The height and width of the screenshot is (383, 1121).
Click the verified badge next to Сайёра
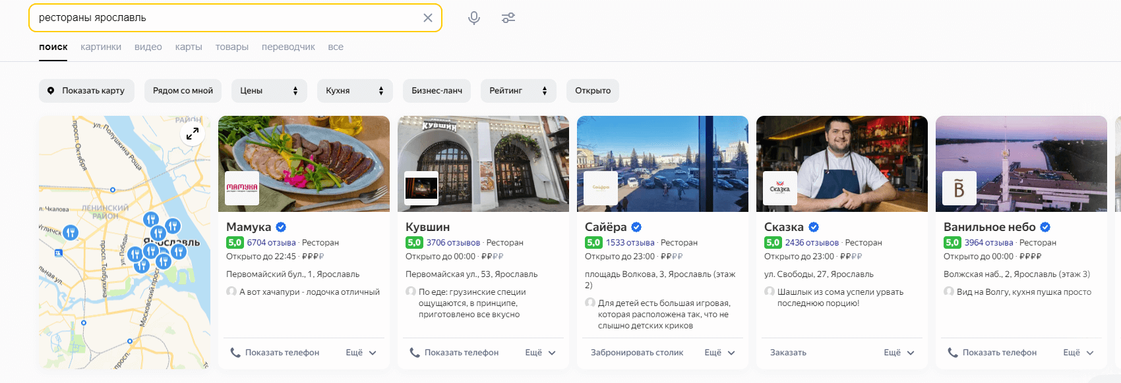click(636, 227)
